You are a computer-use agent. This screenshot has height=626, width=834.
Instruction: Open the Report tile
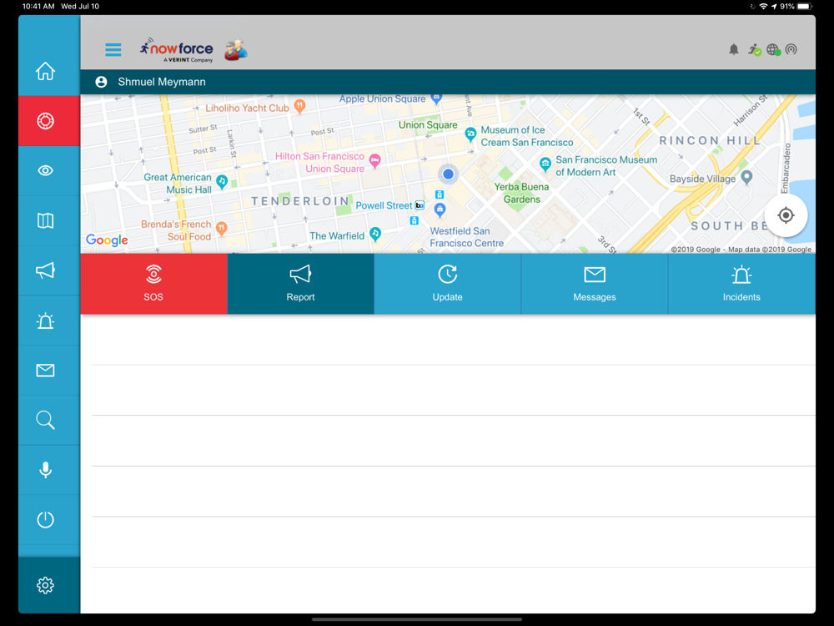pyautogui.click(x=300, y=284)
